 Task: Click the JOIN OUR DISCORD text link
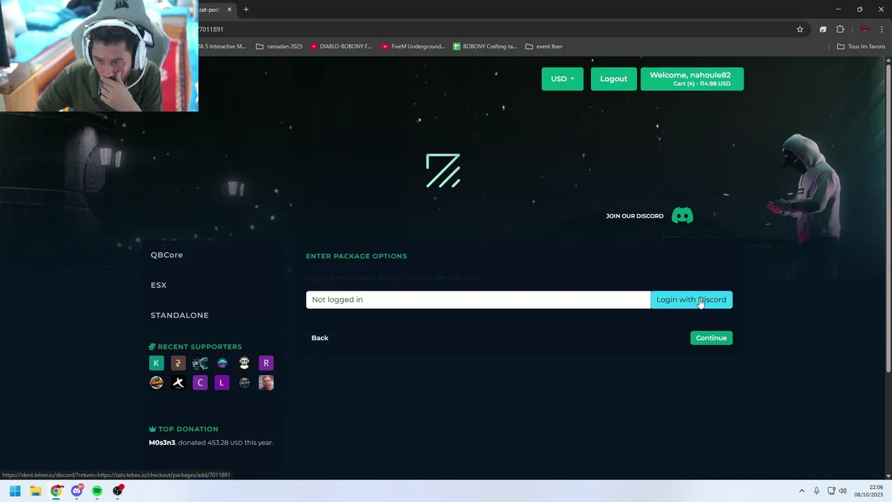click(635, 216)
